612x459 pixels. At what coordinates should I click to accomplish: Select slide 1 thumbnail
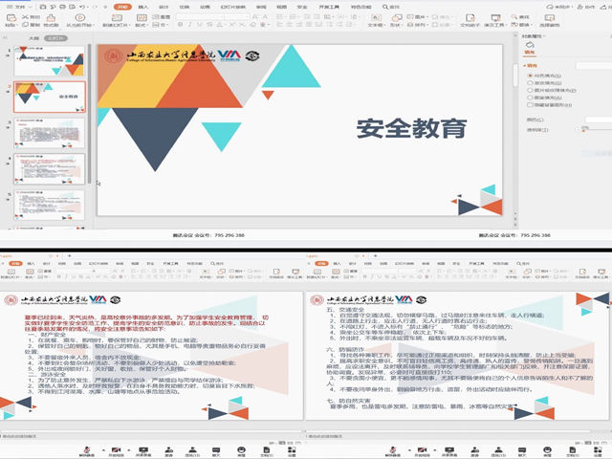coord(49,61)
